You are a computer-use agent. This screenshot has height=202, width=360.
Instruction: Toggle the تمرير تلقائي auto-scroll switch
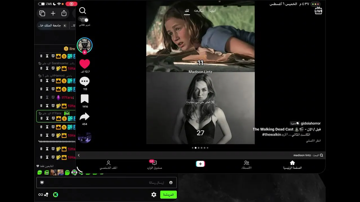point(84,20)
